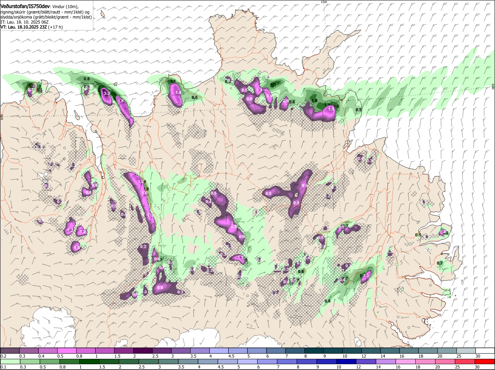Select the upper legend swatch between 1 and 1.5

pyautogui.click(x=105, y=350)
